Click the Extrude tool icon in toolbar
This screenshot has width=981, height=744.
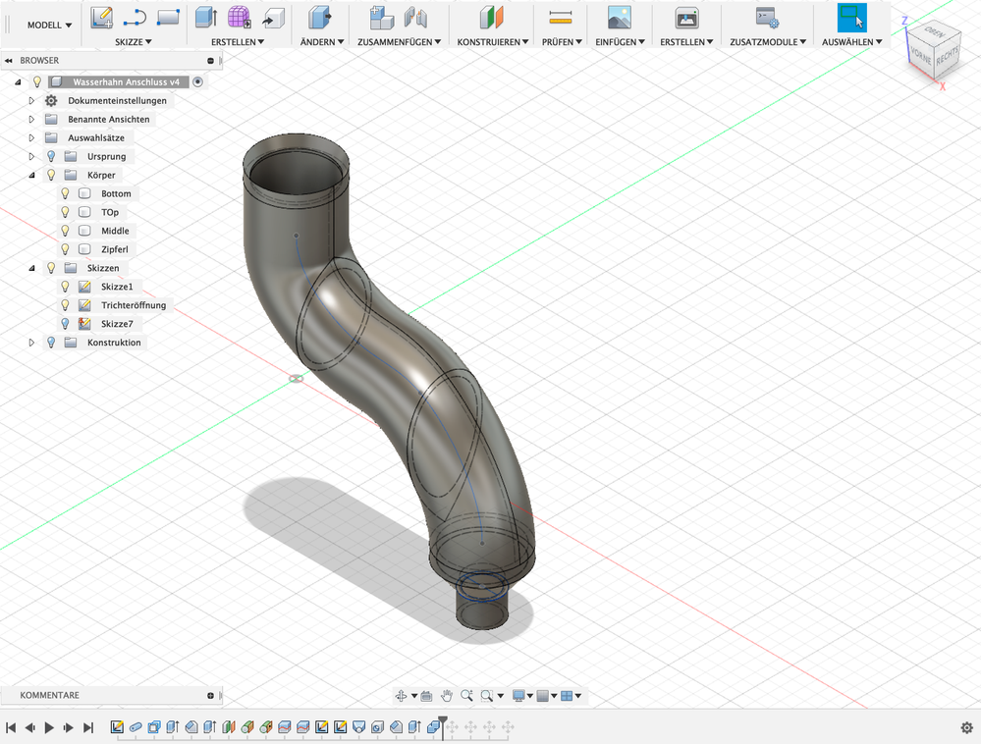(206, 18)
